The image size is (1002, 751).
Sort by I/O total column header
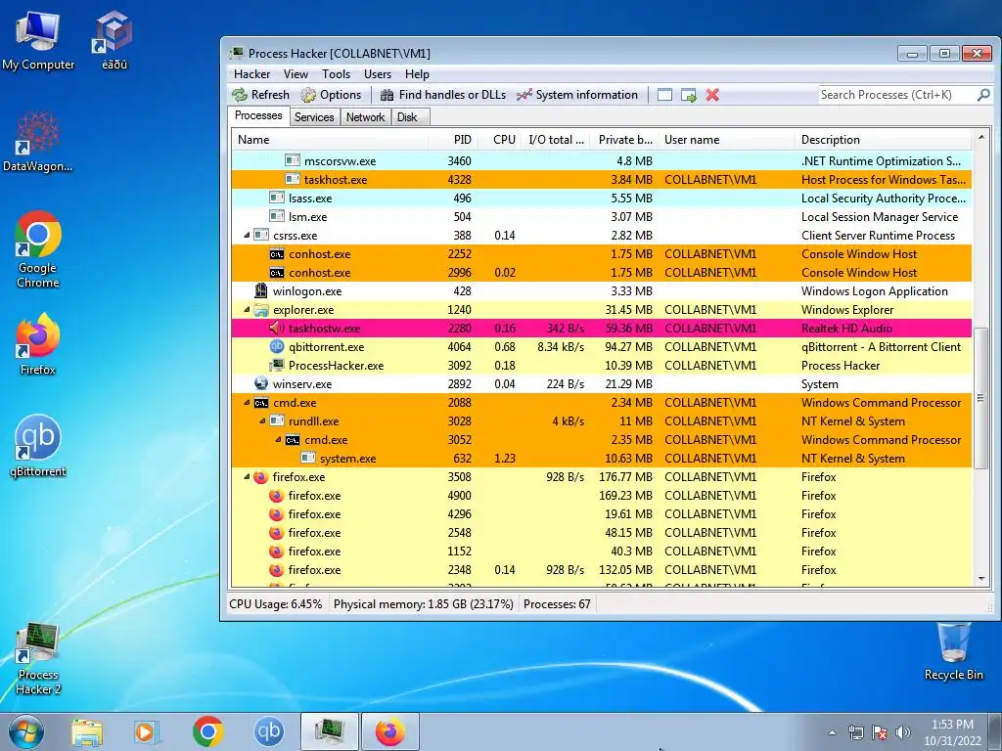click(x=556, y=139)
